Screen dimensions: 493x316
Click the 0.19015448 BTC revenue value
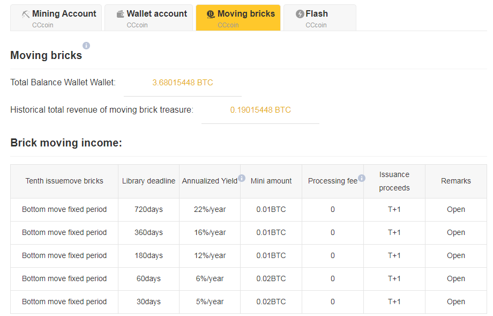260,110
